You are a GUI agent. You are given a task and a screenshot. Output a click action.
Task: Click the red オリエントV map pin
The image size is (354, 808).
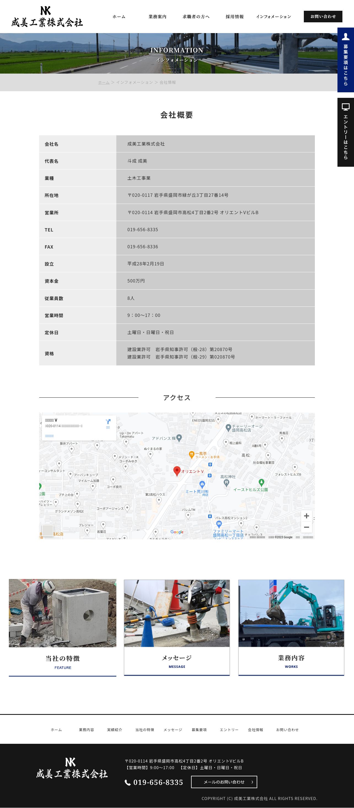177,471
